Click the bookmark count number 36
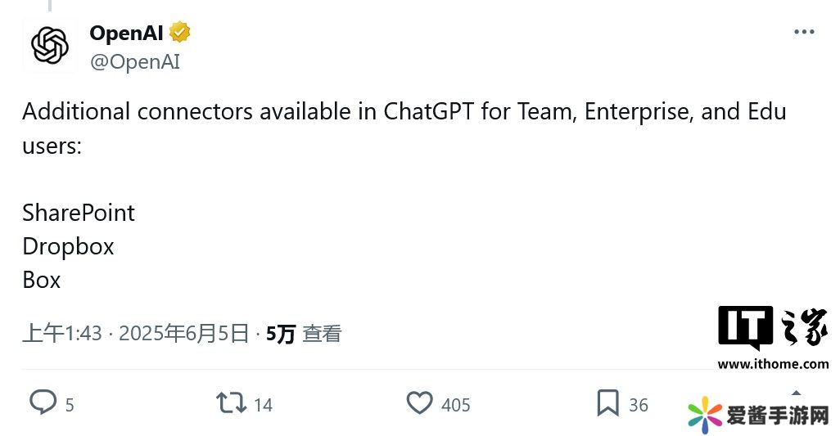This screenshot has width=840, height=436. (x=639, y=405)
